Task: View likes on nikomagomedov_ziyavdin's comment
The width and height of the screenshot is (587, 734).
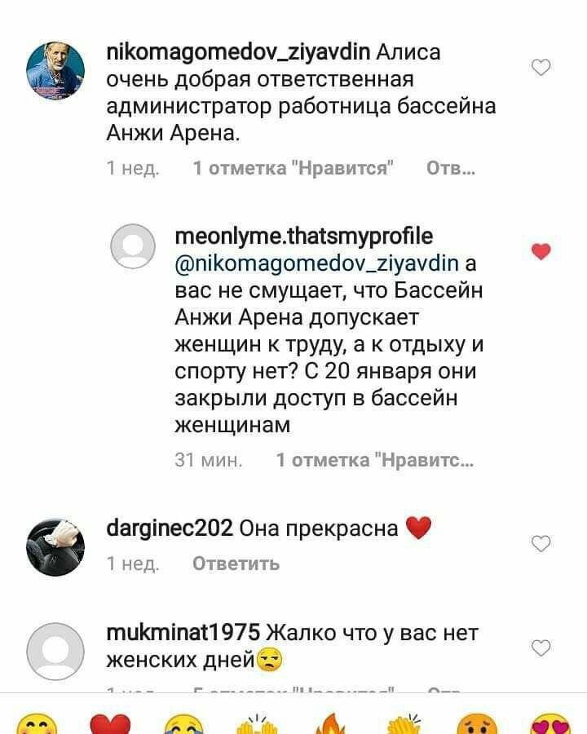Action: pyautogui.click(x=293, y=167)
